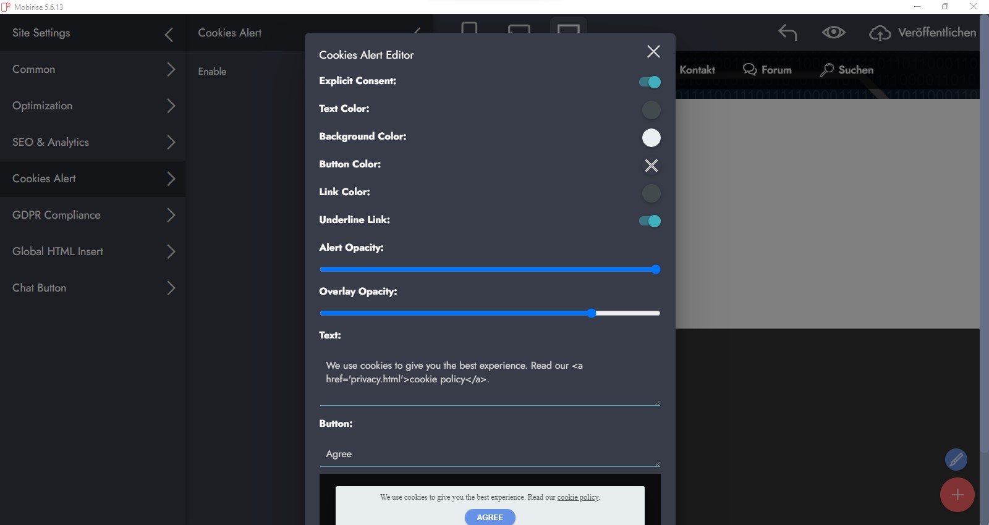Screen dimensions: 989x525
Task: Open the Global HTML Insert menu item
Action: 58,251
